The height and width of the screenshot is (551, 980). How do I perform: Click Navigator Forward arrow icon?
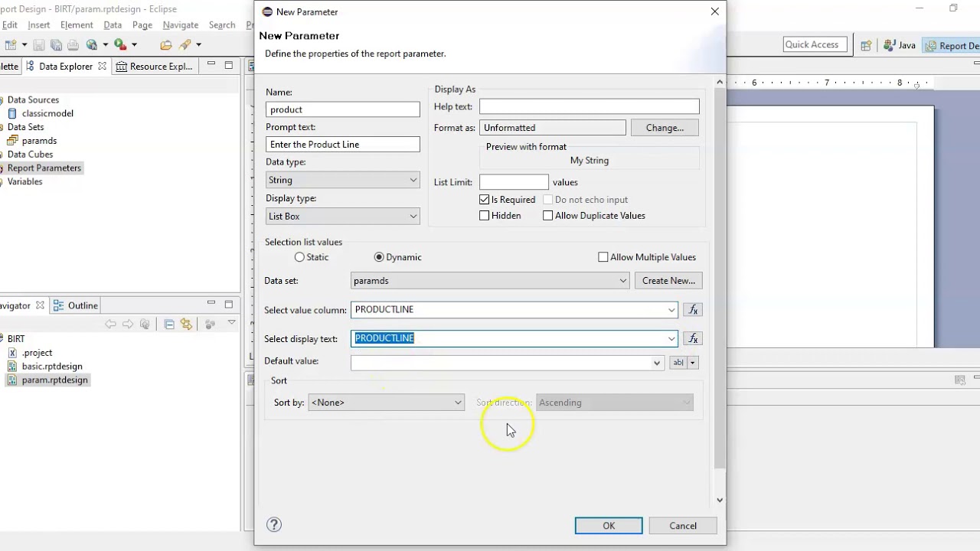128,324
